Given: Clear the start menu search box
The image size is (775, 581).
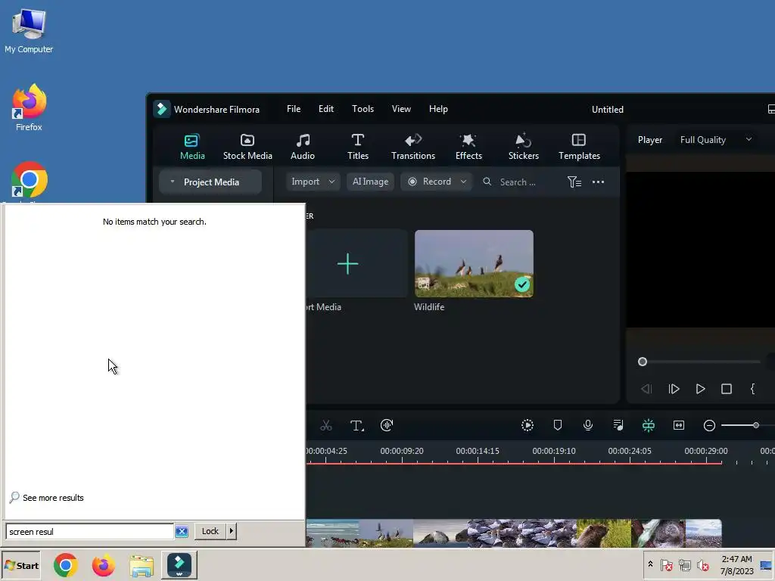Looking at the screenshot, I should tap(182, 532).
